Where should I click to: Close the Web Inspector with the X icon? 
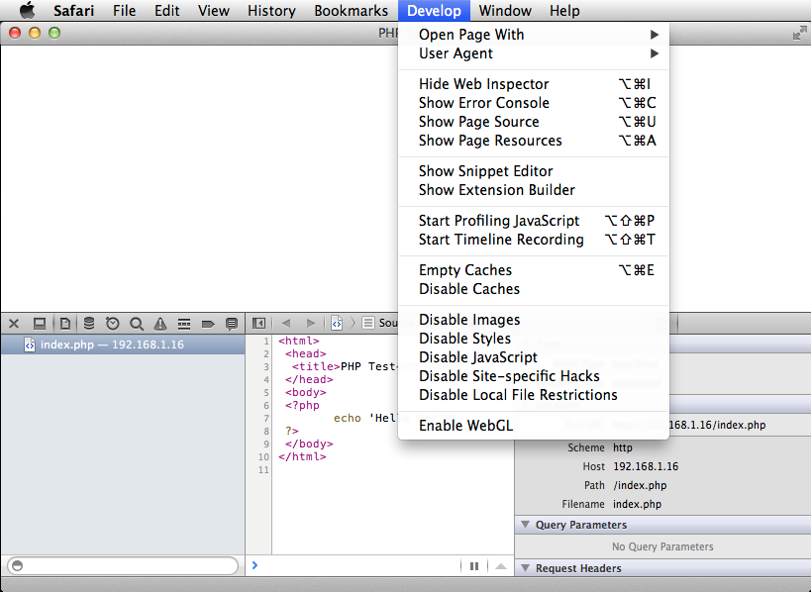(14, 324)
